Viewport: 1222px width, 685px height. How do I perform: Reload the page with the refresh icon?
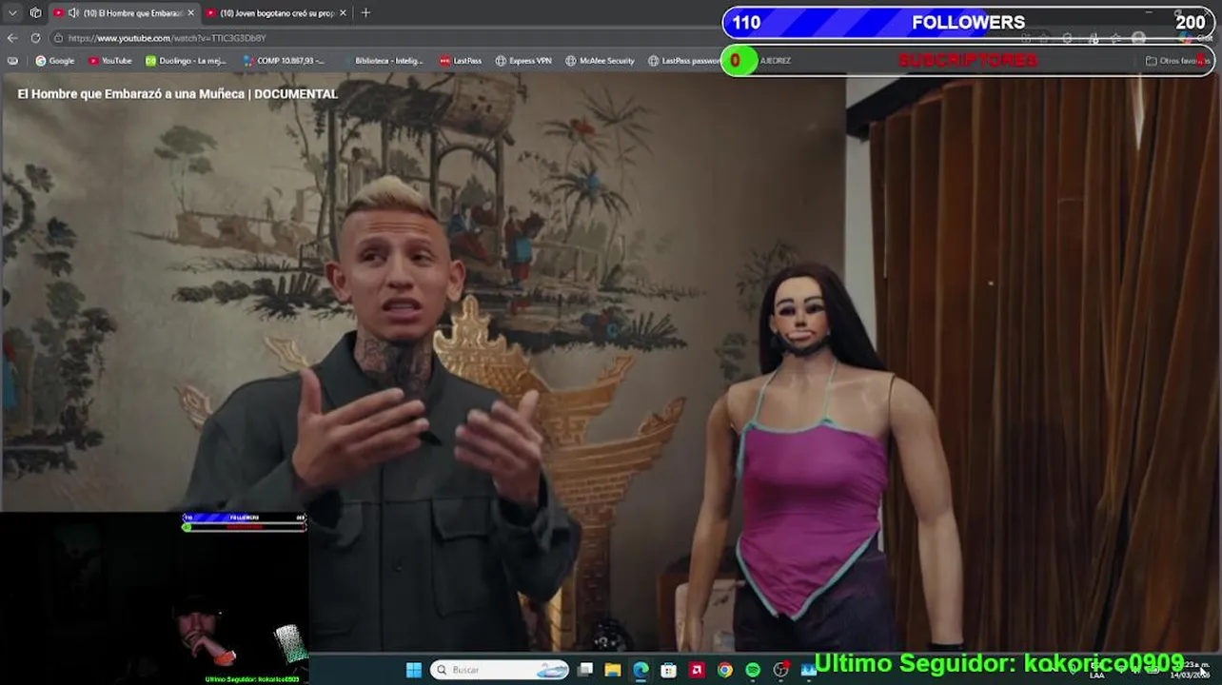[x=35, y=38]
